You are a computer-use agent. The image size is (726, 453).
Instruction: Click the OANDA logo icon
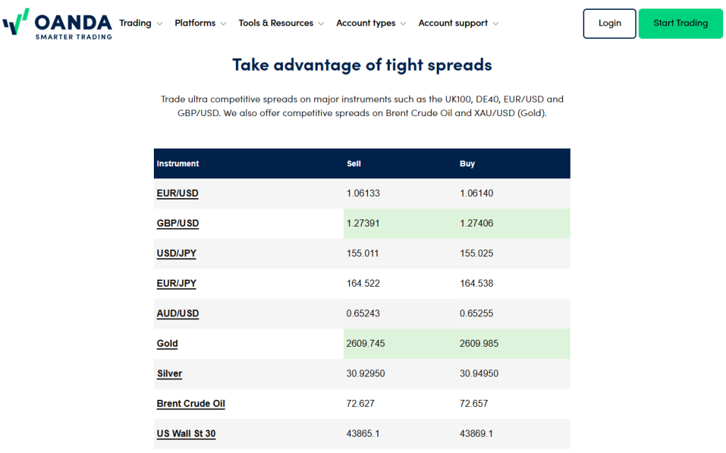(16, 22)
